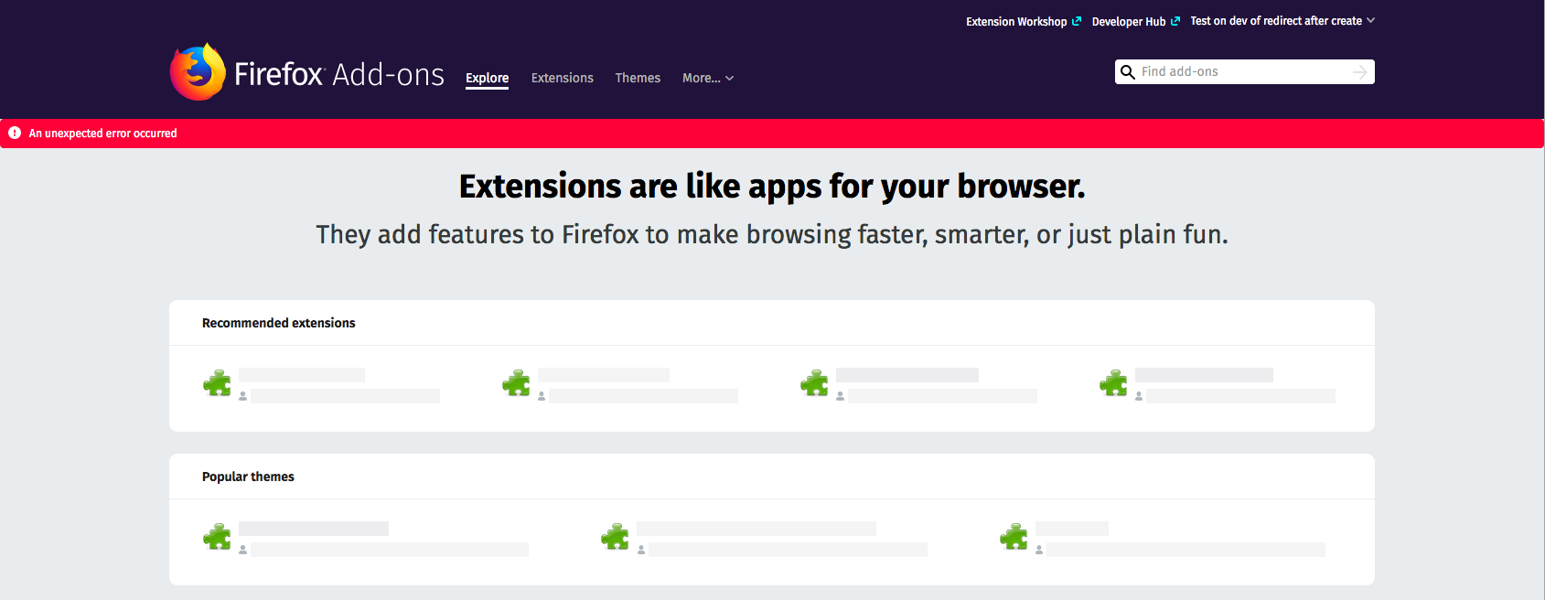Open third popular theme puzzle icon
Screen dimensions: 1545x600
tap(1014, 536)
